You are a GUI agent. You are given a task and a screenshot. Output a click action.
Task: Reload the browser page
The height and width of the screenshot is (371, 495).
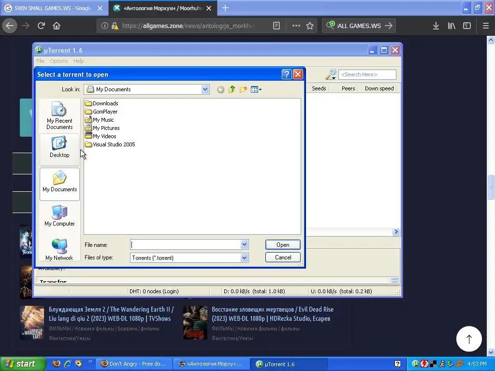pos(42,26)
